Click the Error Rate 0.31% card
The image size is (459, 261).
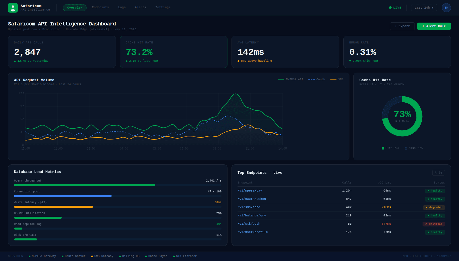coord(397,52)
